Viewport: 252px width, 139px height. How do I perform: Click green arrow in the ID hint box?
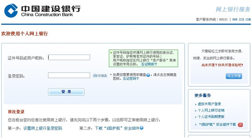[x=111, y=53]
